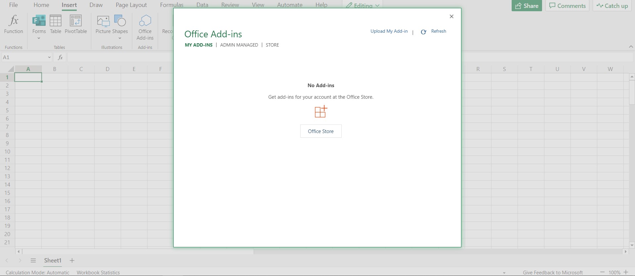Select row header 21
Viewport: 635px width, 276px height.
[x=7, y=242]
